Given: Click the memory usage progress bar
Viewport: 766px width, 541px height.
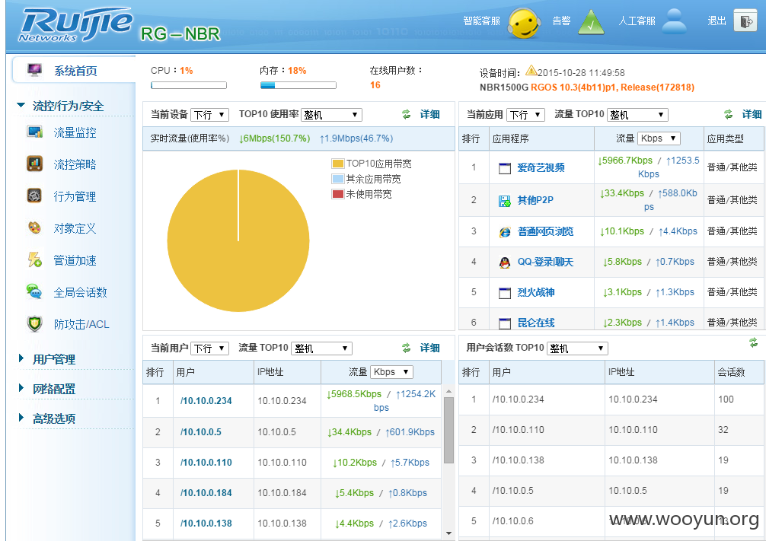Looking at the screenshot, I should pos(298,85).
